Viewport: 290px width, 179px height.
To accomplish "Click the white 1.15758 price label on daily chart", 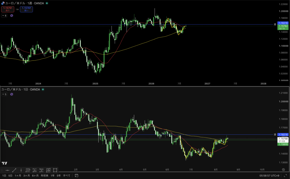I will pyautogui.click(x=283, y=140).
